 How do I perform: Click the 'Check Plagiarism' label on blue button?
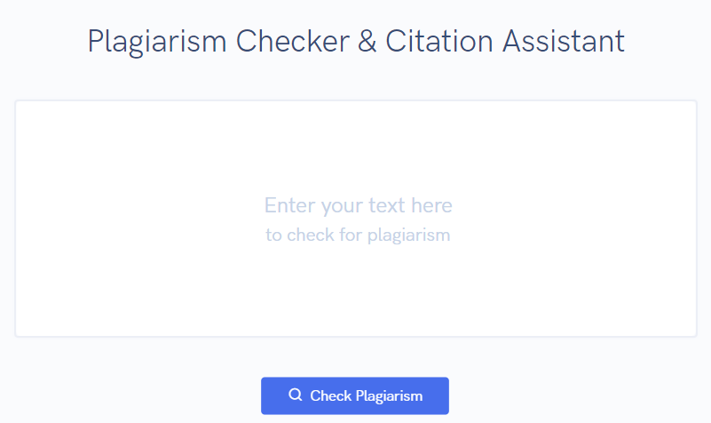tap(367, 395)
